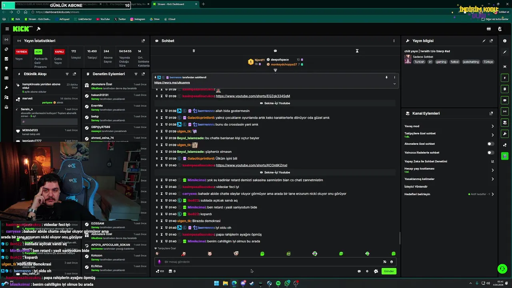Expand Hesap yaşı kısıtlaması options
The height and width of the screenshot is (288, 512).
tap(492, 170)
